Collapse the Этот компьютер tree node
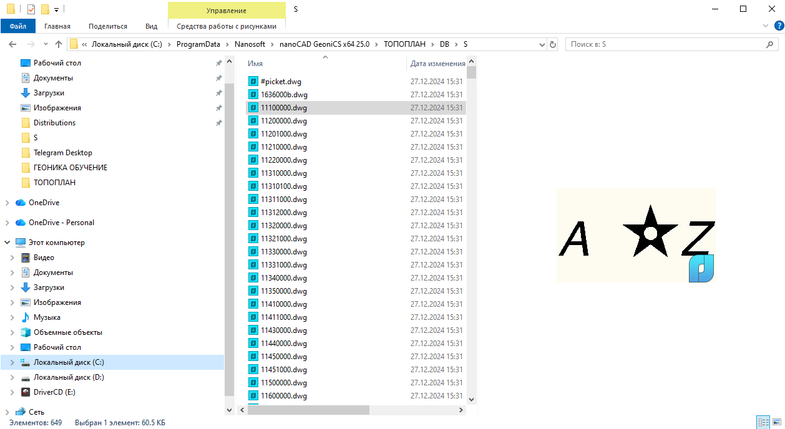Screen dimensions: 785x429 tap(7, 243)
